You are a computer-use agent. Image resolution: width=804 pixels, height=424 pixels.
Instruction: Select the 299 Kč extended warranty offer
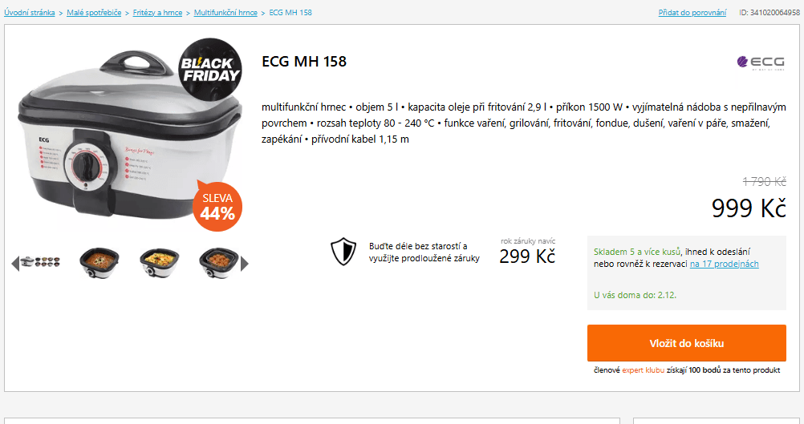[527, 256]
